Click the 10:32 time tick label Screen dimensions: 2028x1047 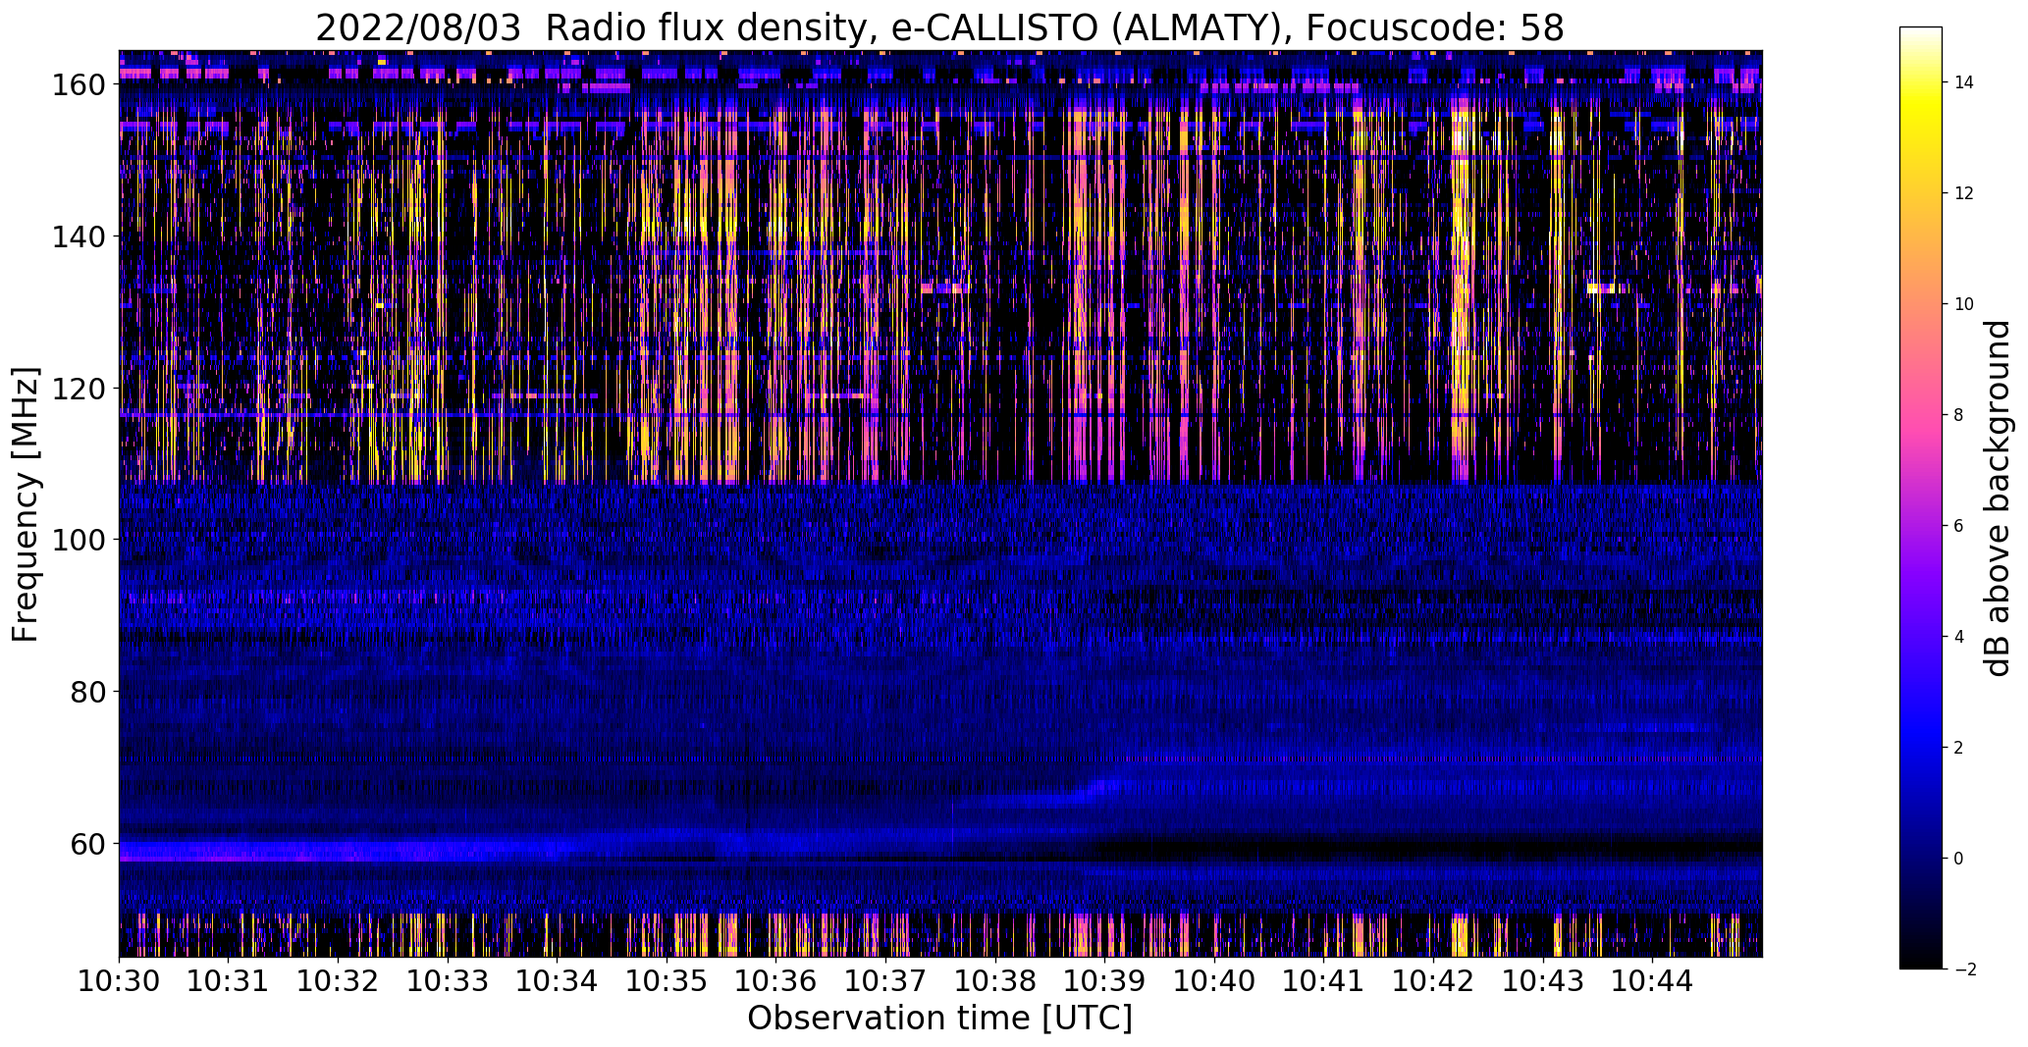point(338,979)
